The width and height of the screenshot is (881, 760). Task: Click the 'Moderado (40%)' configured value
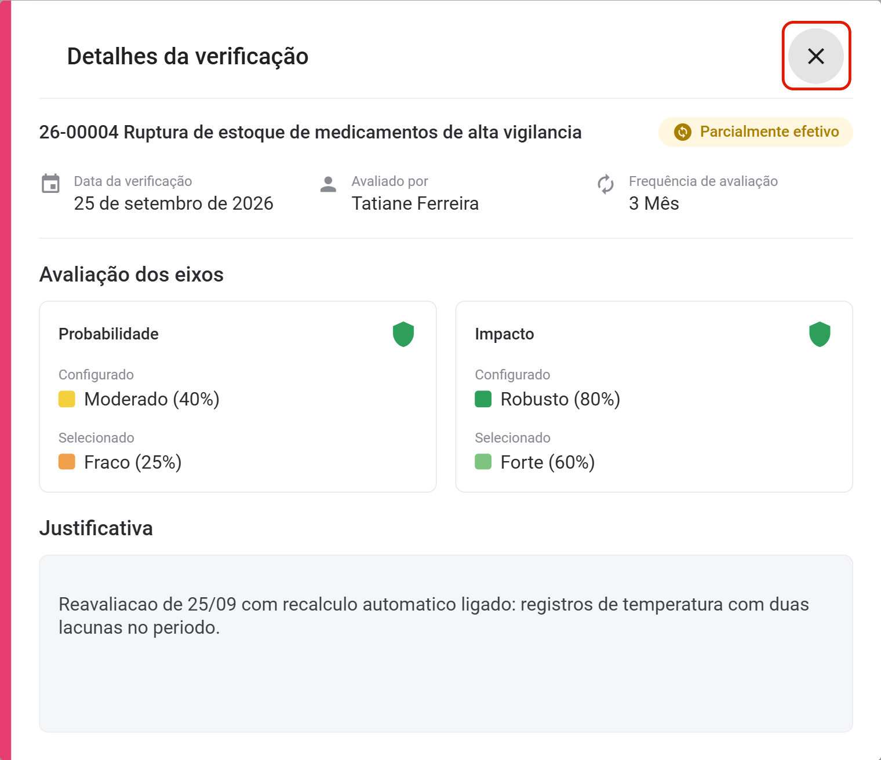point(152,399)
